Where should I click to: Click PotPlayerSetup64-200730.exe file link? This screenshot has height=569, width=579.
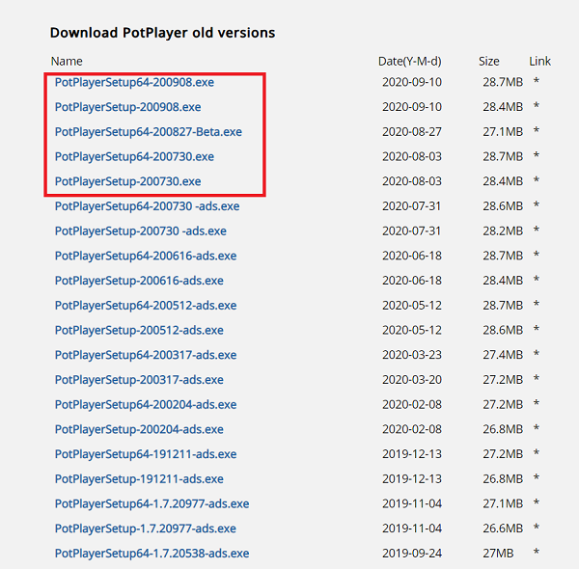pos(134,156)
